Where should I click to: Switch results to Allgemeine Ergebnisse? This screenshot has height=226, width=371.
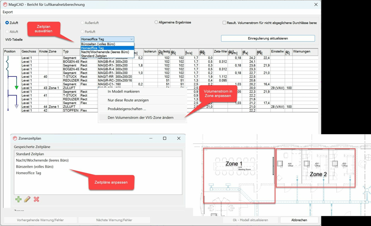157,22
